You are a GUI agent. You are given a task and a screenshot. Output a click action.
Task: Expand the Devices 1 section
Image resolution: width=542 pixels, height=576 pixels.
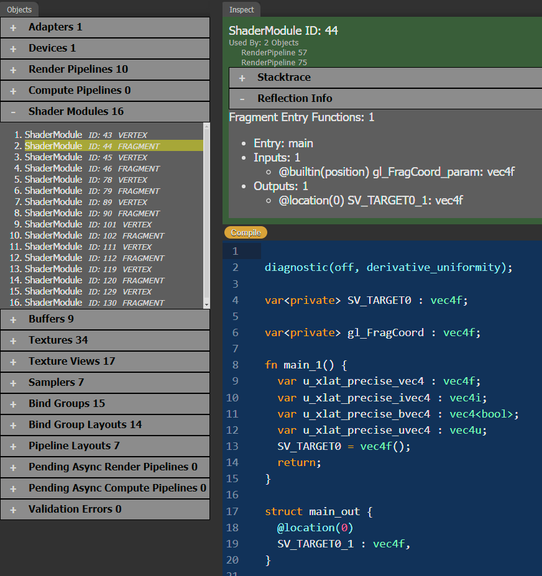105,48
